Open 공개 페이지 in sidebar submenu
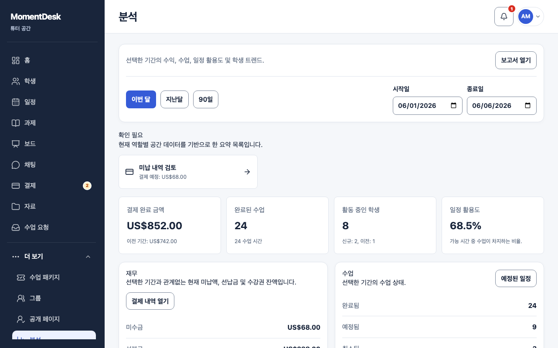This screenshot has width=558, height=348. click(54, 319)
